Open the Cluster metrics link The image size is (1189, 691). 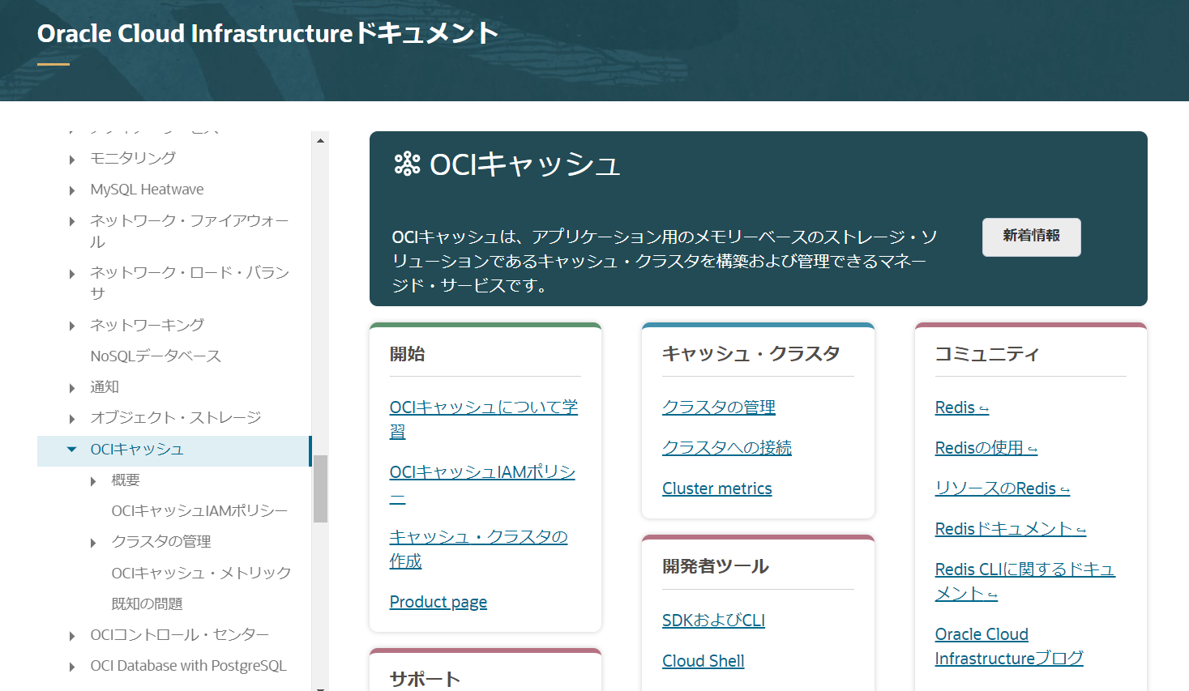[x=716, y=488]
